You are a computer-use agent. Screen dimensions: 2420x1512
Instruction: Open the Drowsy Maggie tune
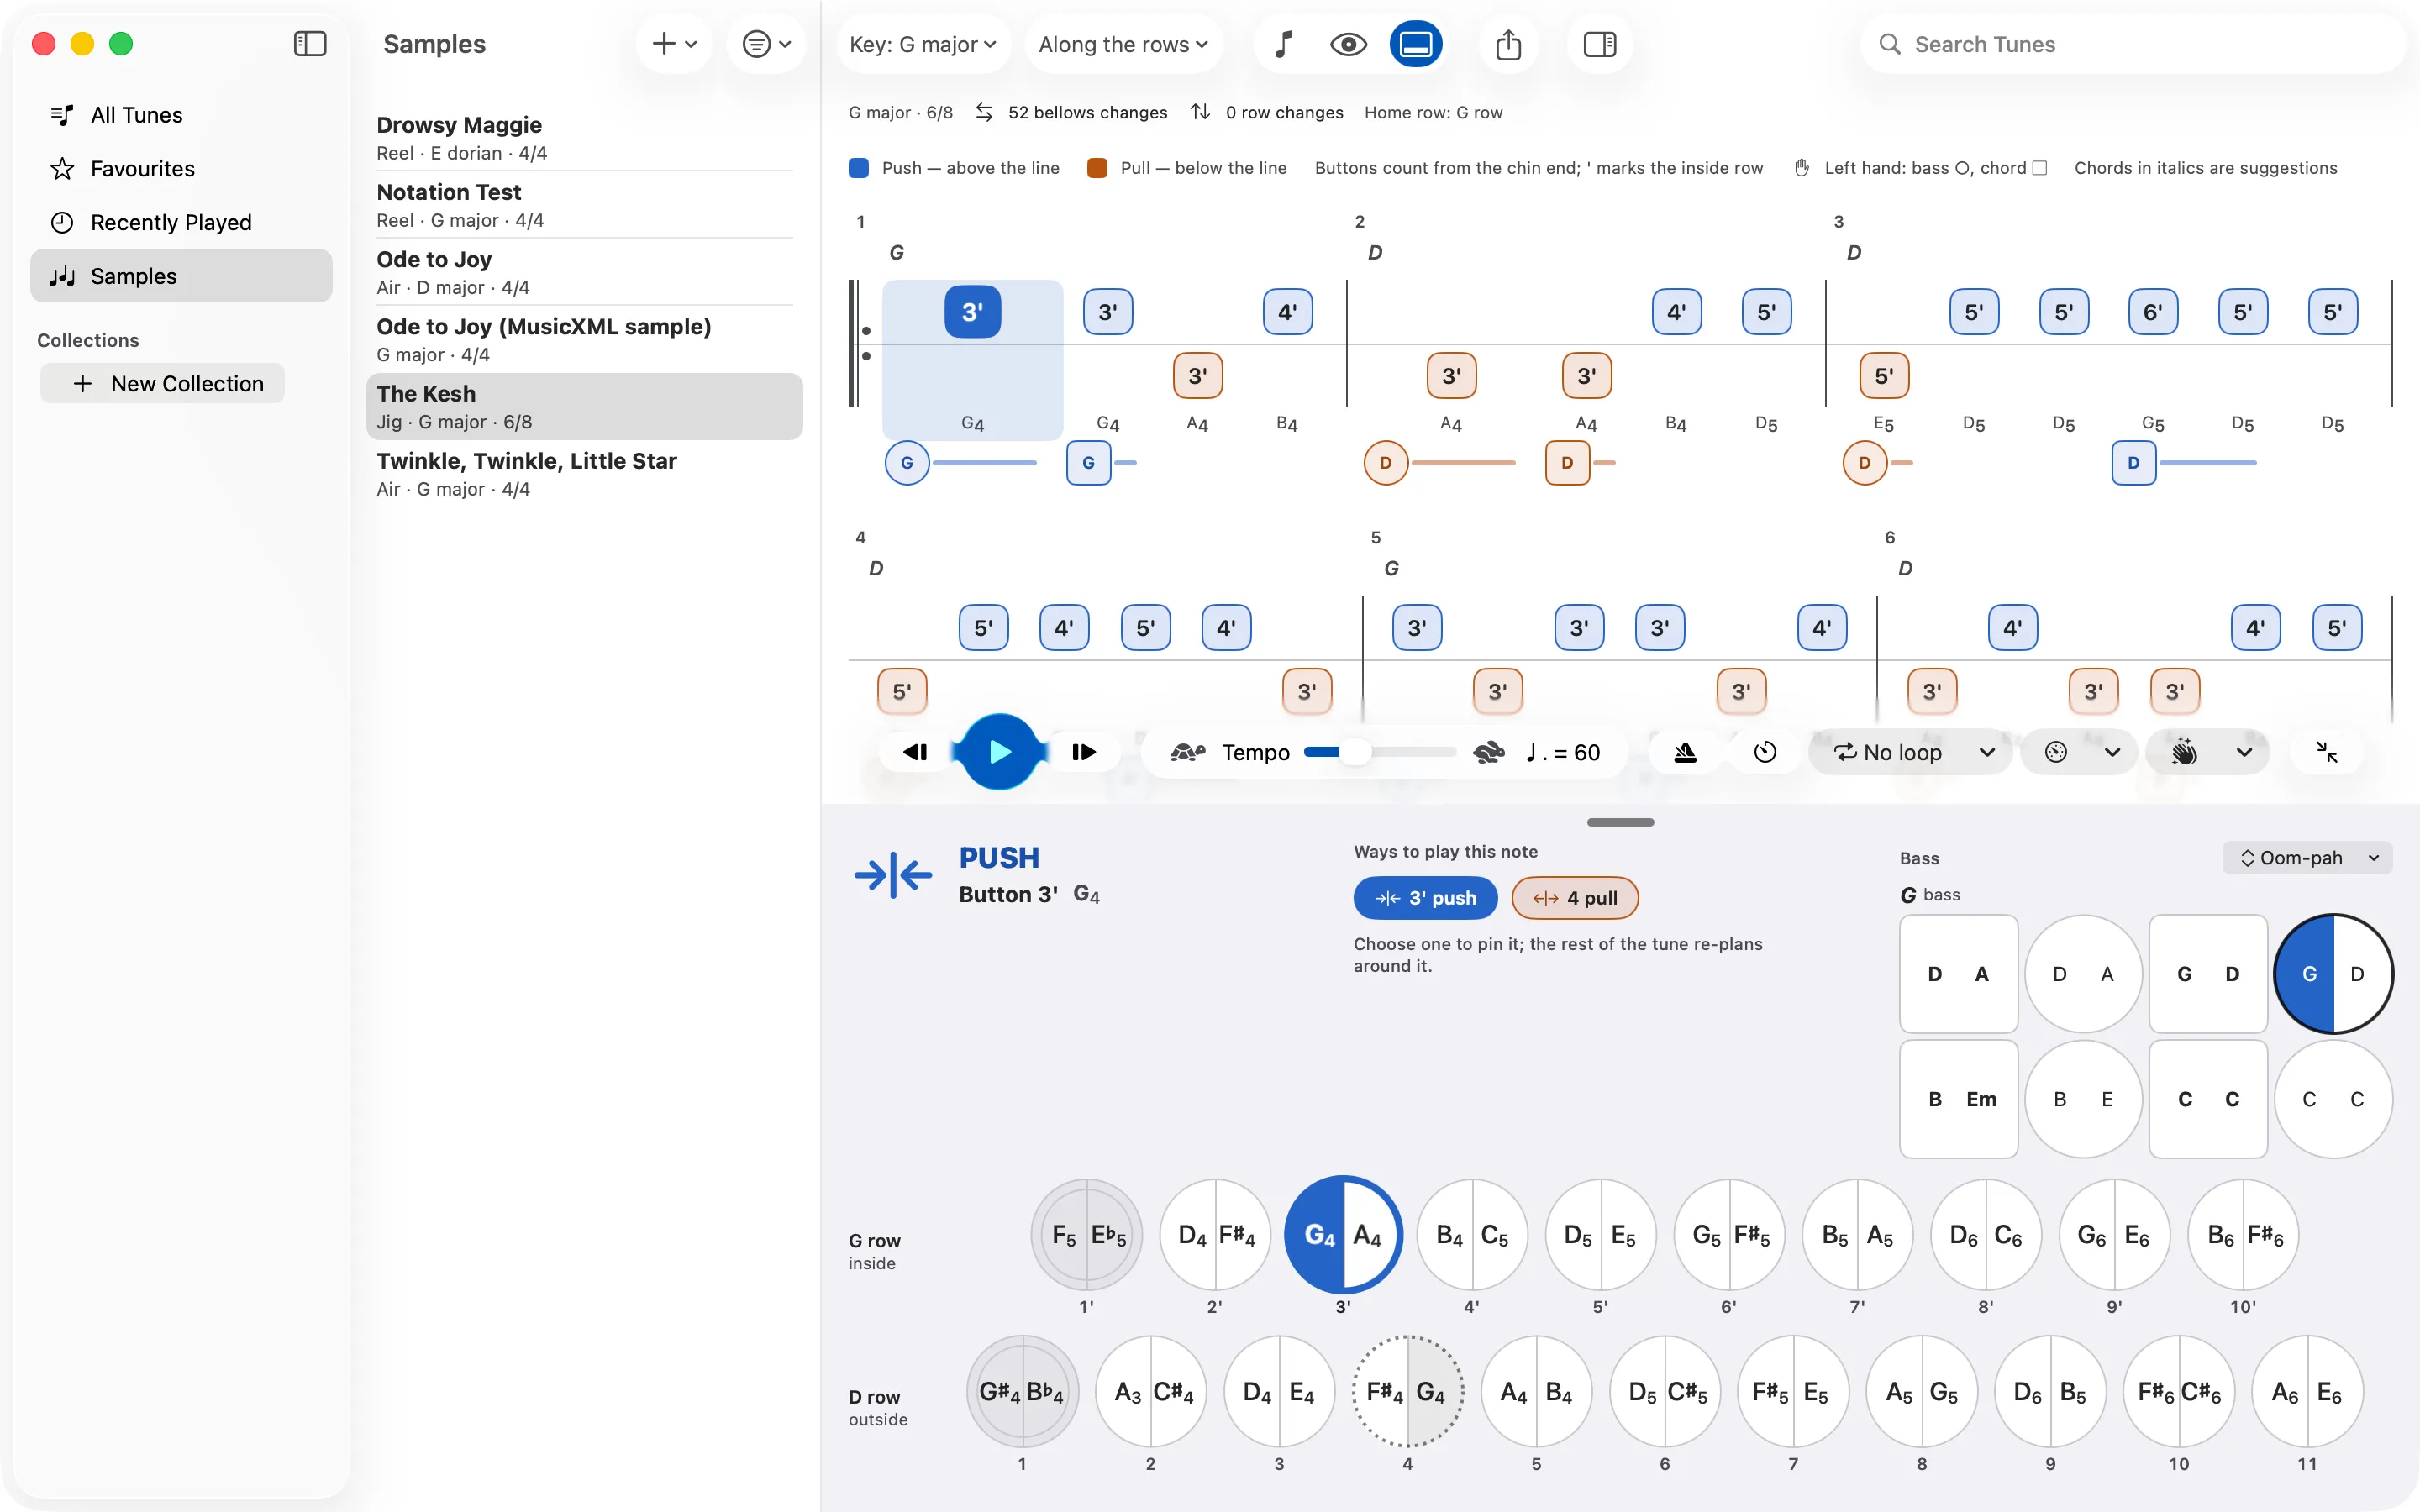click(x=584, y=138)
